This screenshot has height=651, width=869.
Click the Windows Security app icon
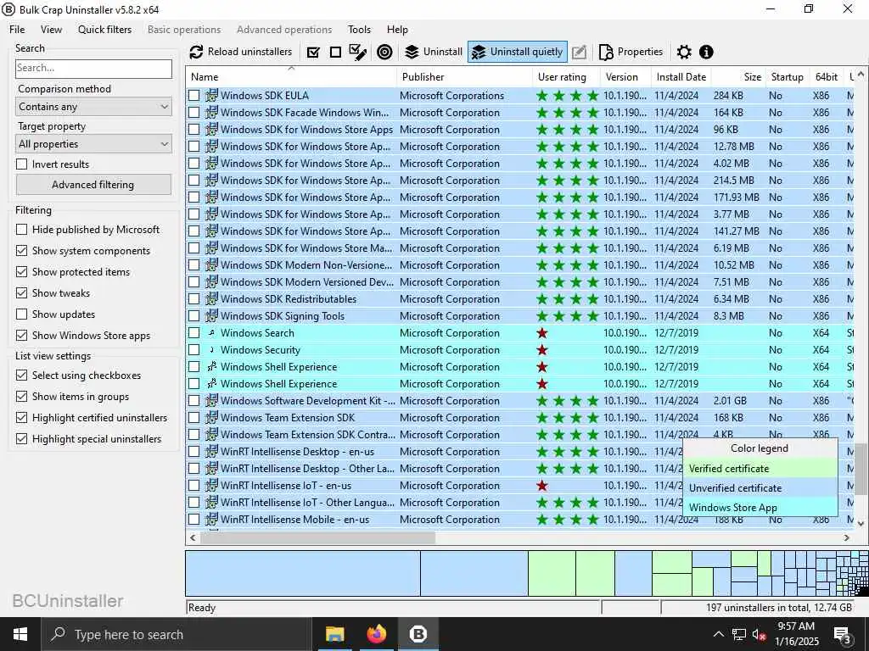pyautogui.click(x=211, y=350)
